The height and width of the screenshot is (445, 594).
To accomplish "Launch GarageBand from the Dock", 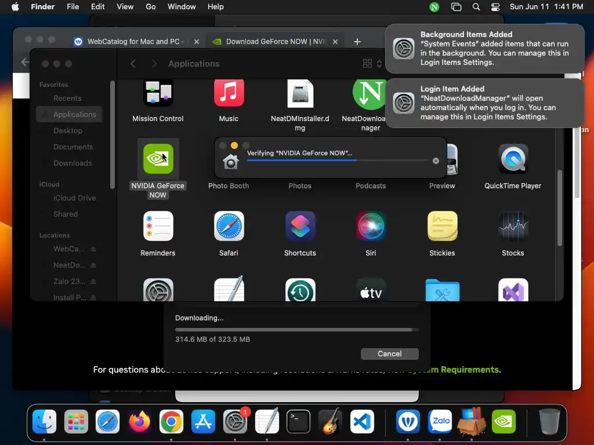I will [330, 421].
